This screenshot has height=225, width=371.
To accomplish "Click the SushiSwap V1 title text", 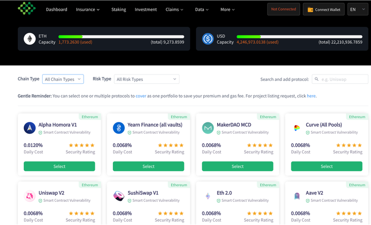I will 143,193.
